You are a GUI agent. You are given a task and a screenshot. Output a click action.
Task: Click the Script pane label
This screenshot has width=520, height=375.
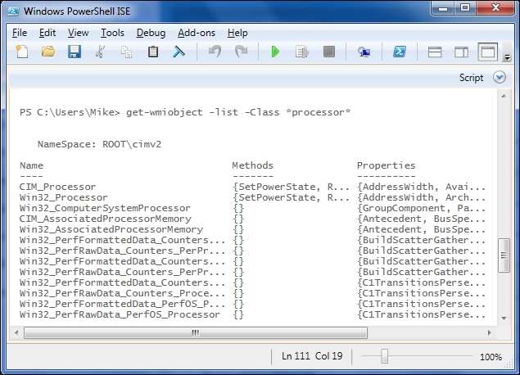(471, 77)
